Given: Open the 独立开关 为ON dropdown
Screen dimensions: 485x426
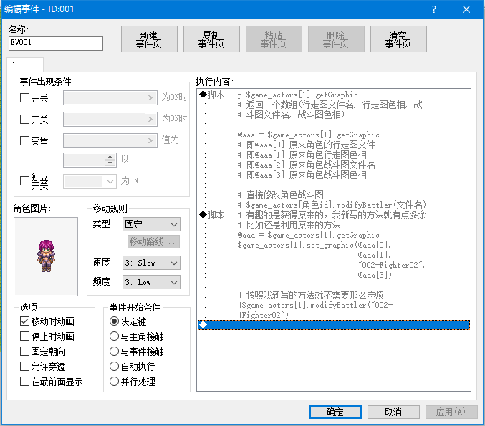Looking at the screenshot, I should coord(90,181).
